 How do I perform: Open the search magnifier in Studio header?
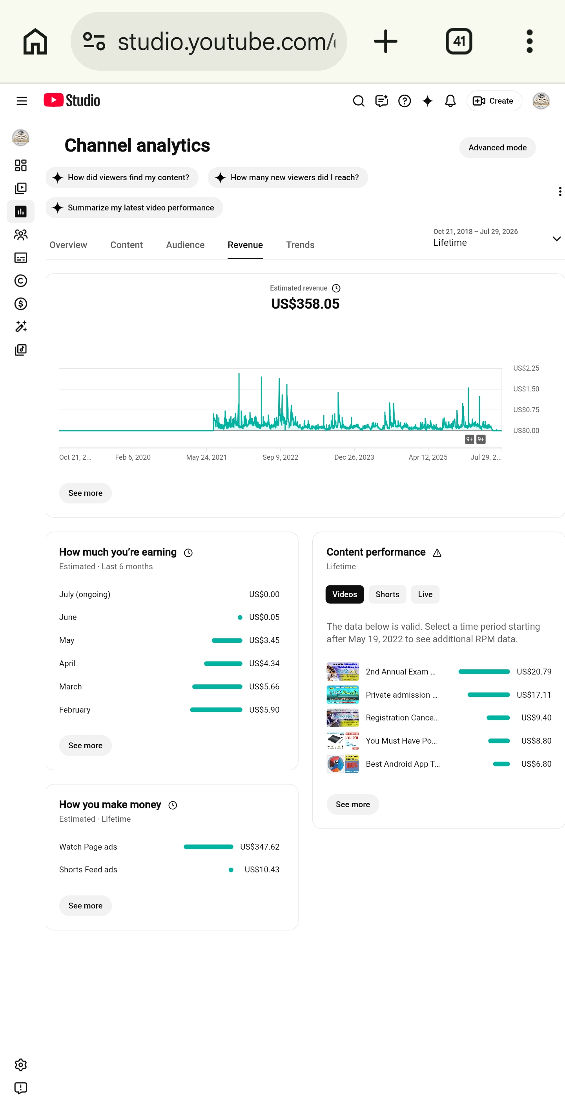tap(359, 101)
